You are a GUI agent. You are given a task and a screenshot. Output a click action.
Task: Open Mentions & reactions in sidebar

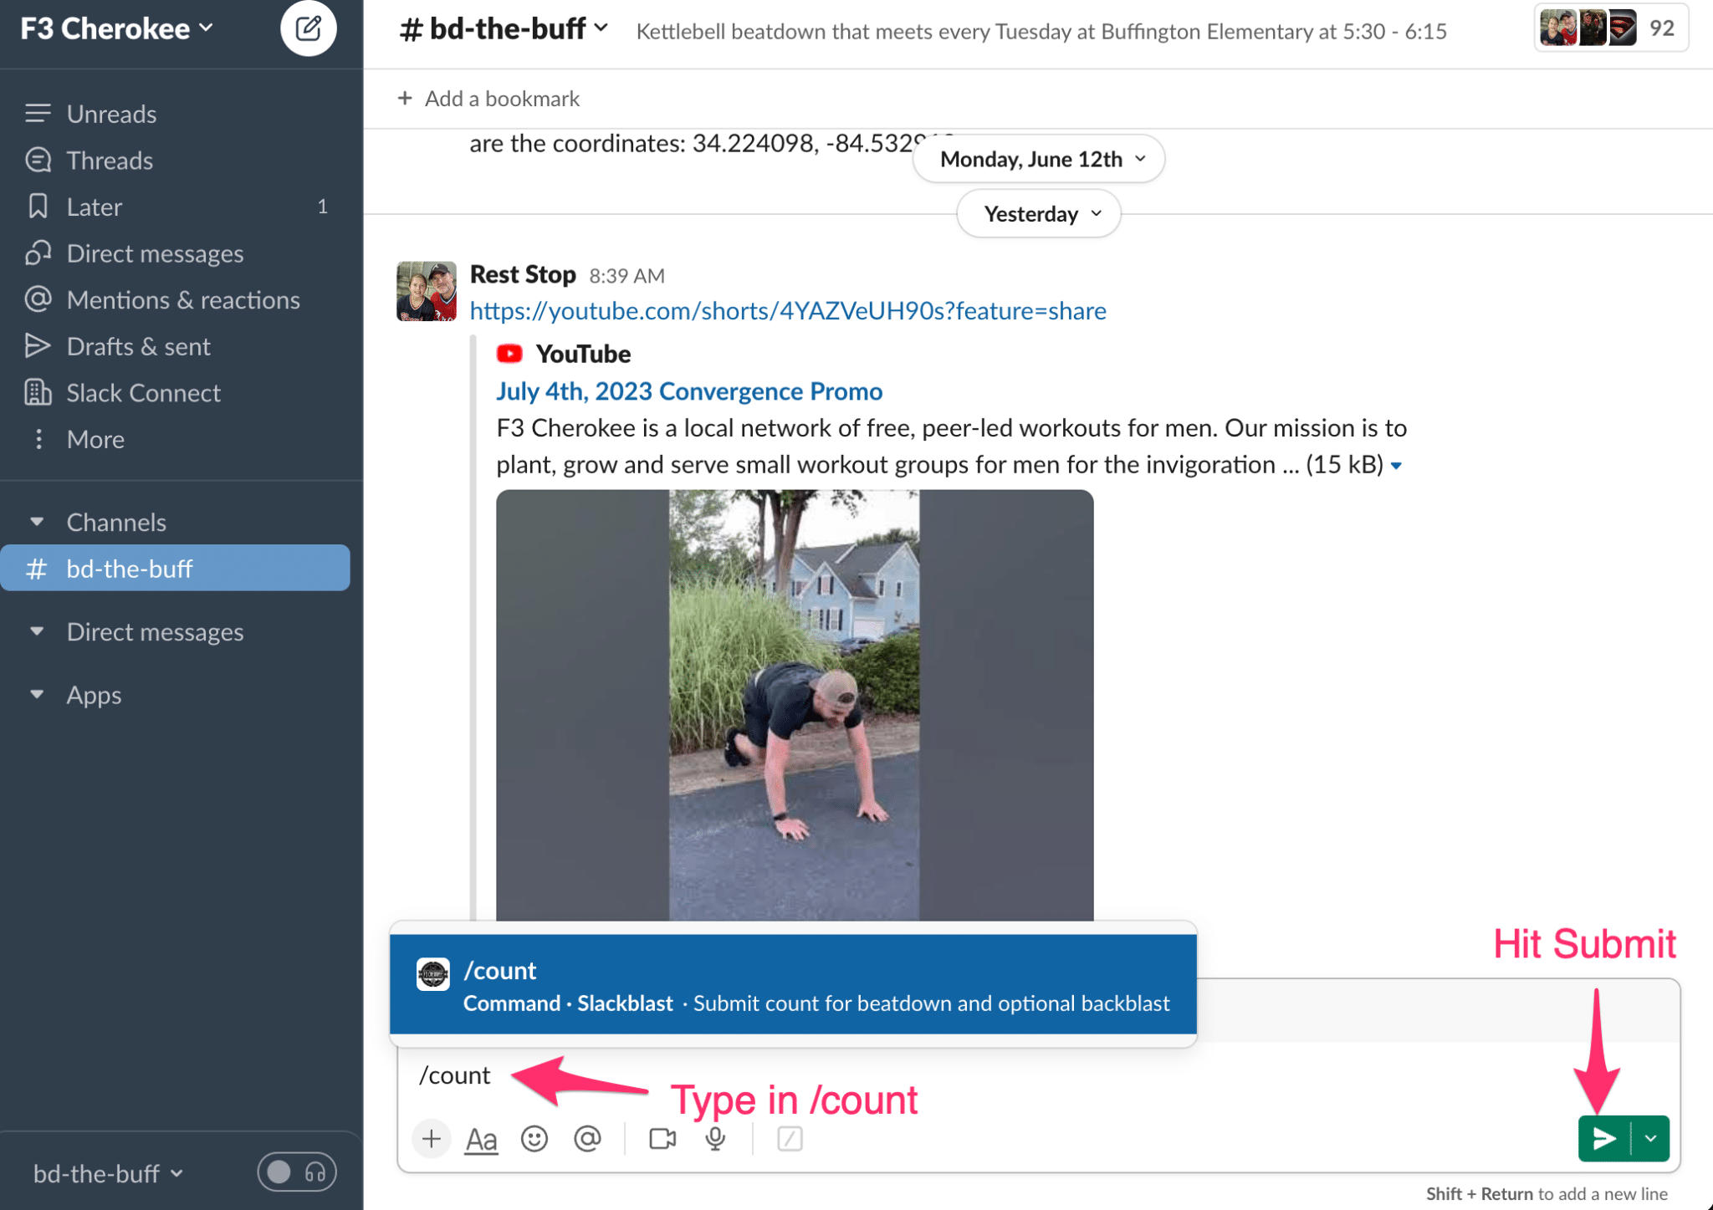click(182, 299)
